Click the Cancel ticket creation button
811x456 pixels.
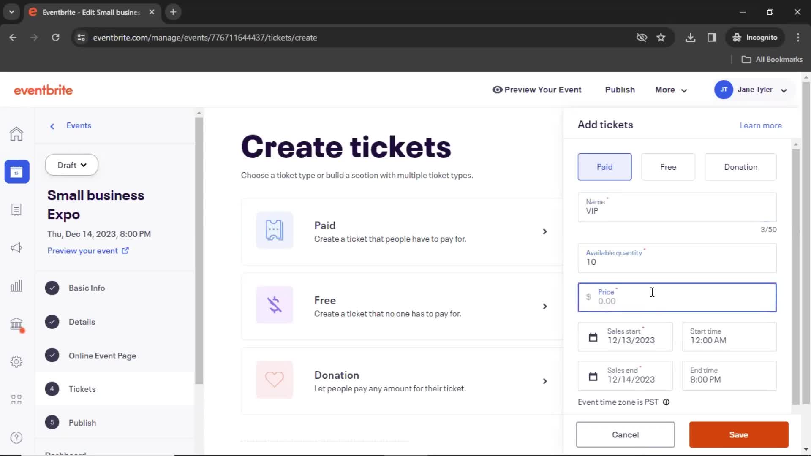[x=626, y=434]
